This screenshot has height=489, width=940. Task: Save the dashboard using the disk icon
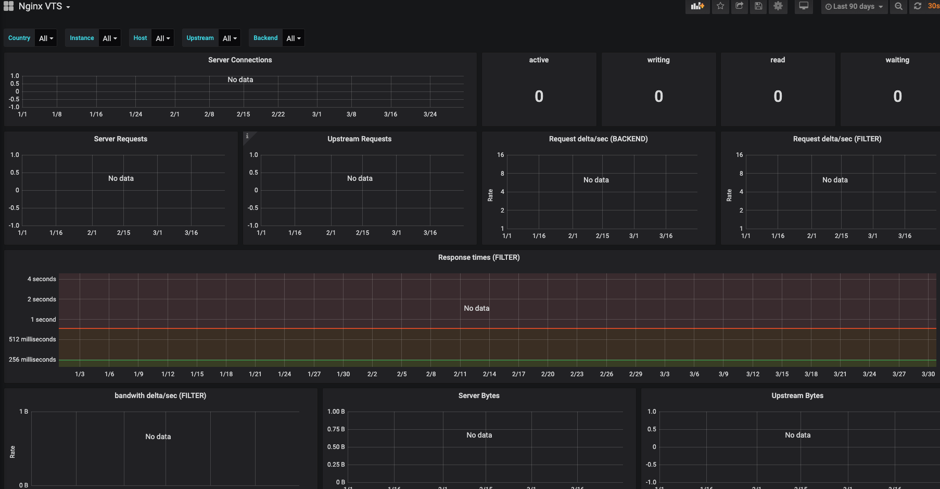click(x=758, y=7)
